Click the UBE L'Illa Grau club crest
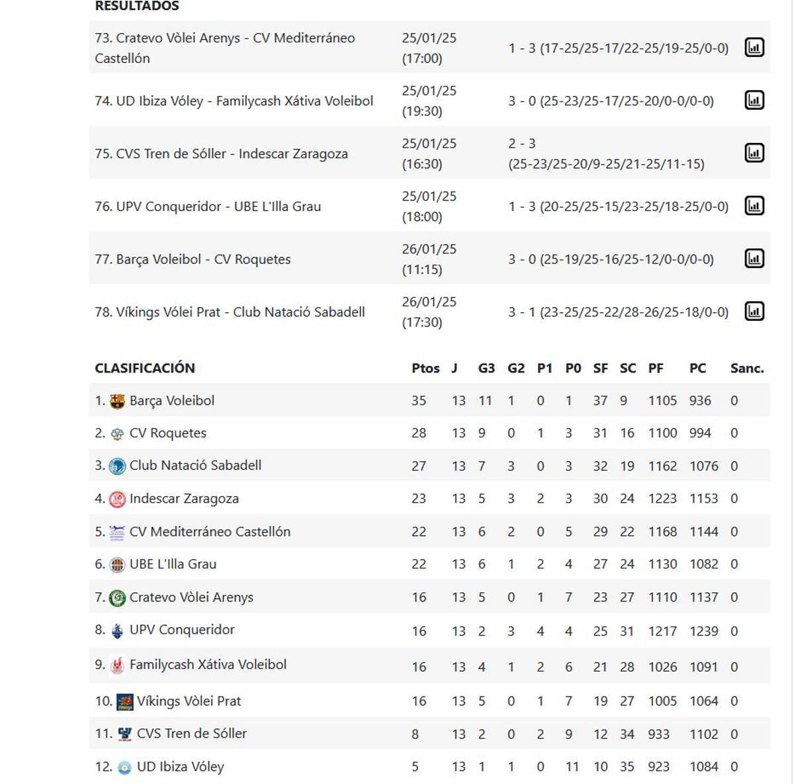 116,564
